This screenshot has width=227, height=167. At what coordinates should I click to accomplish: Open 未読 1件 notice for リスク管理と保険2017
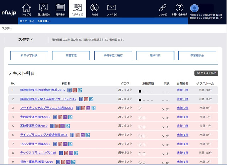(183, 144)
